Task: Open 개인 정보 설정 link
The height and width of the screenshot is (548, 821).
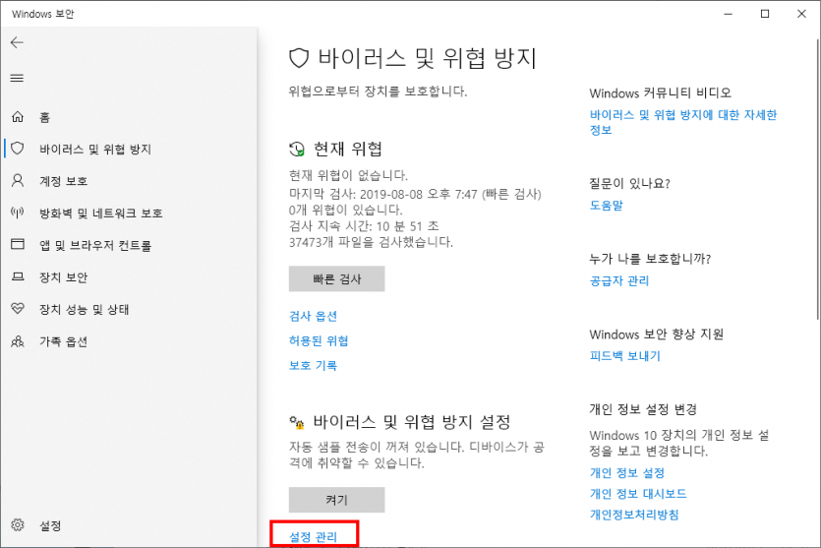Action: coord(626,472)
